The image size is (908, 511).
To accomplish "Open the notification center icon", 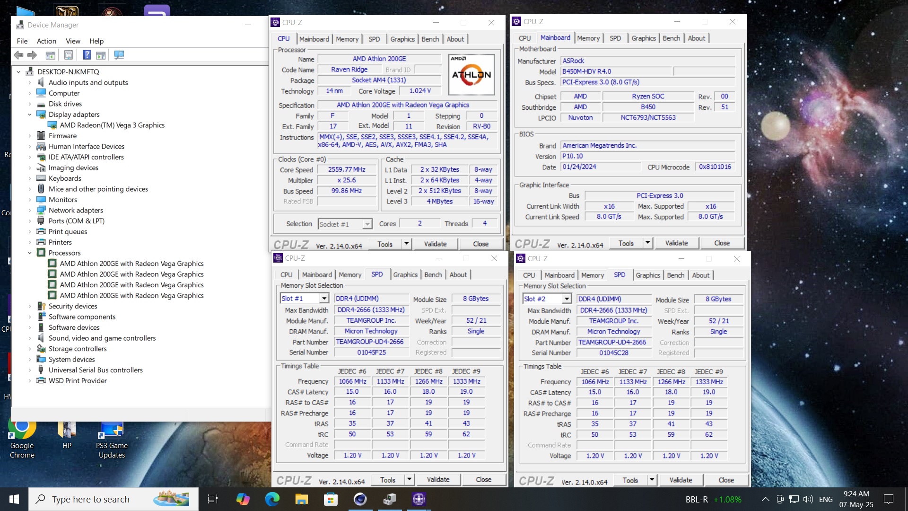I will (x=889, y=499).
